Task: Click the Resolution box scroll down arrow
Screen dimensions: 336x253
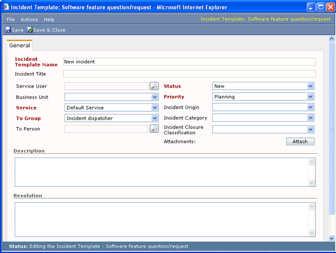Action: coord(311,233)
